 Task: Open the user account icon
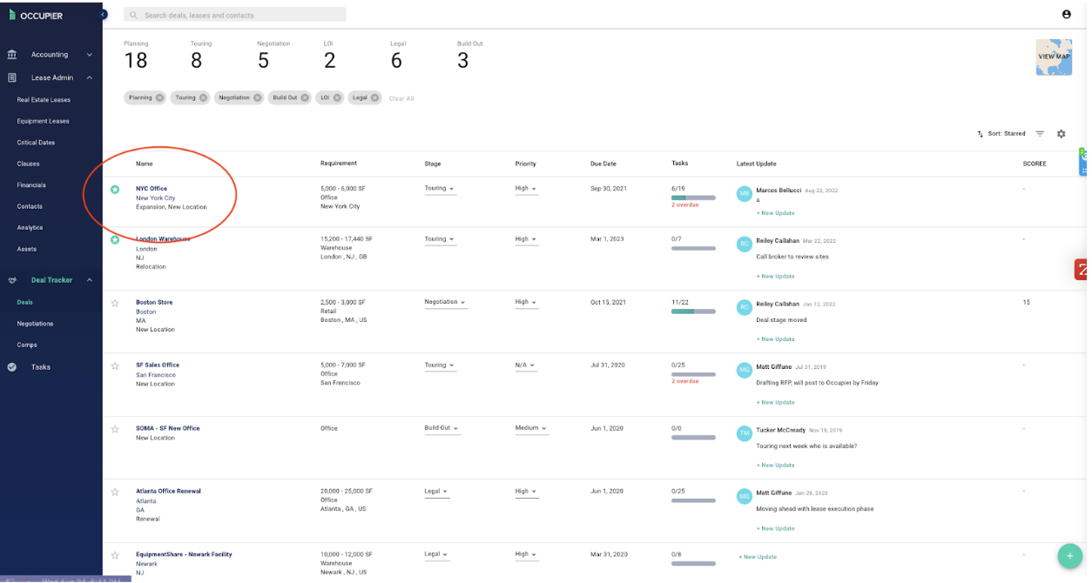tap(1067, 14)
